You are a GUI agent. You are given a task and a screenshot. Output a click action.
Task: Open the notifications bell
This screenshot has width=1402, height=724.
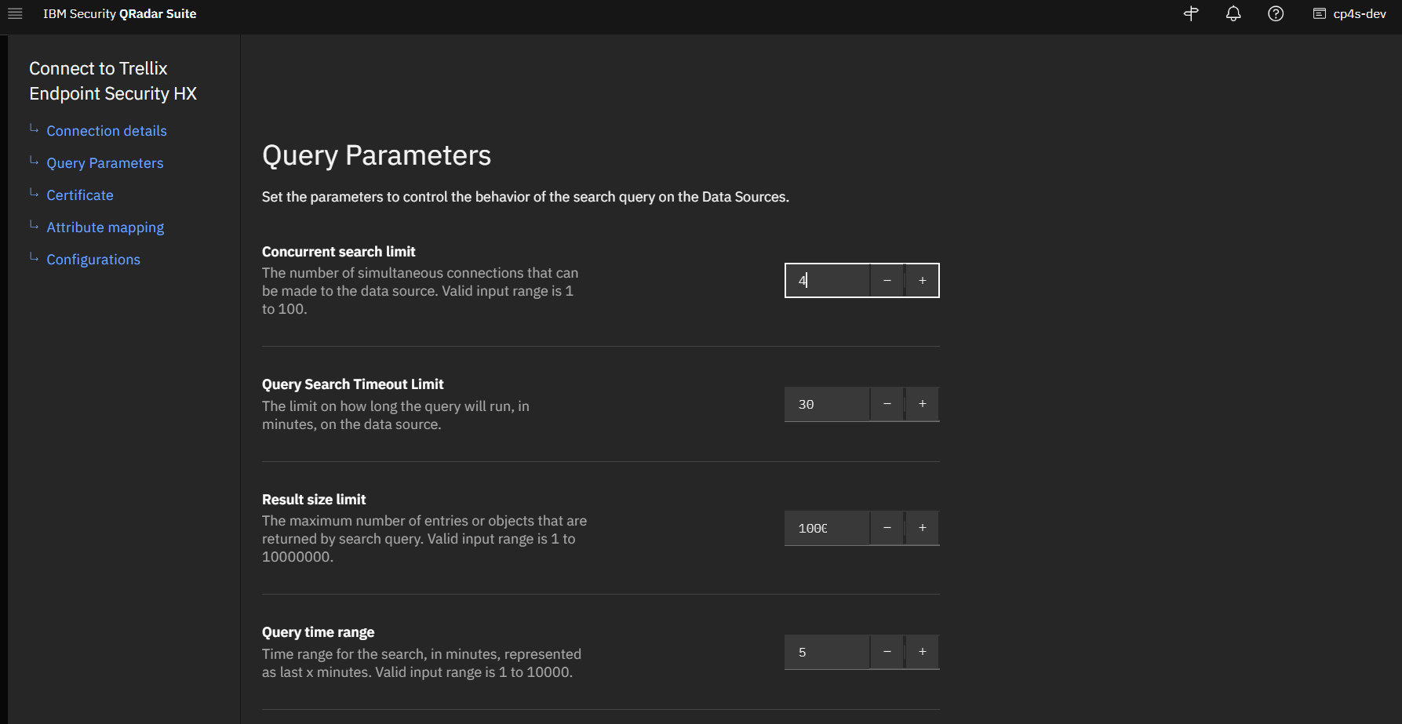(1233, 13)
